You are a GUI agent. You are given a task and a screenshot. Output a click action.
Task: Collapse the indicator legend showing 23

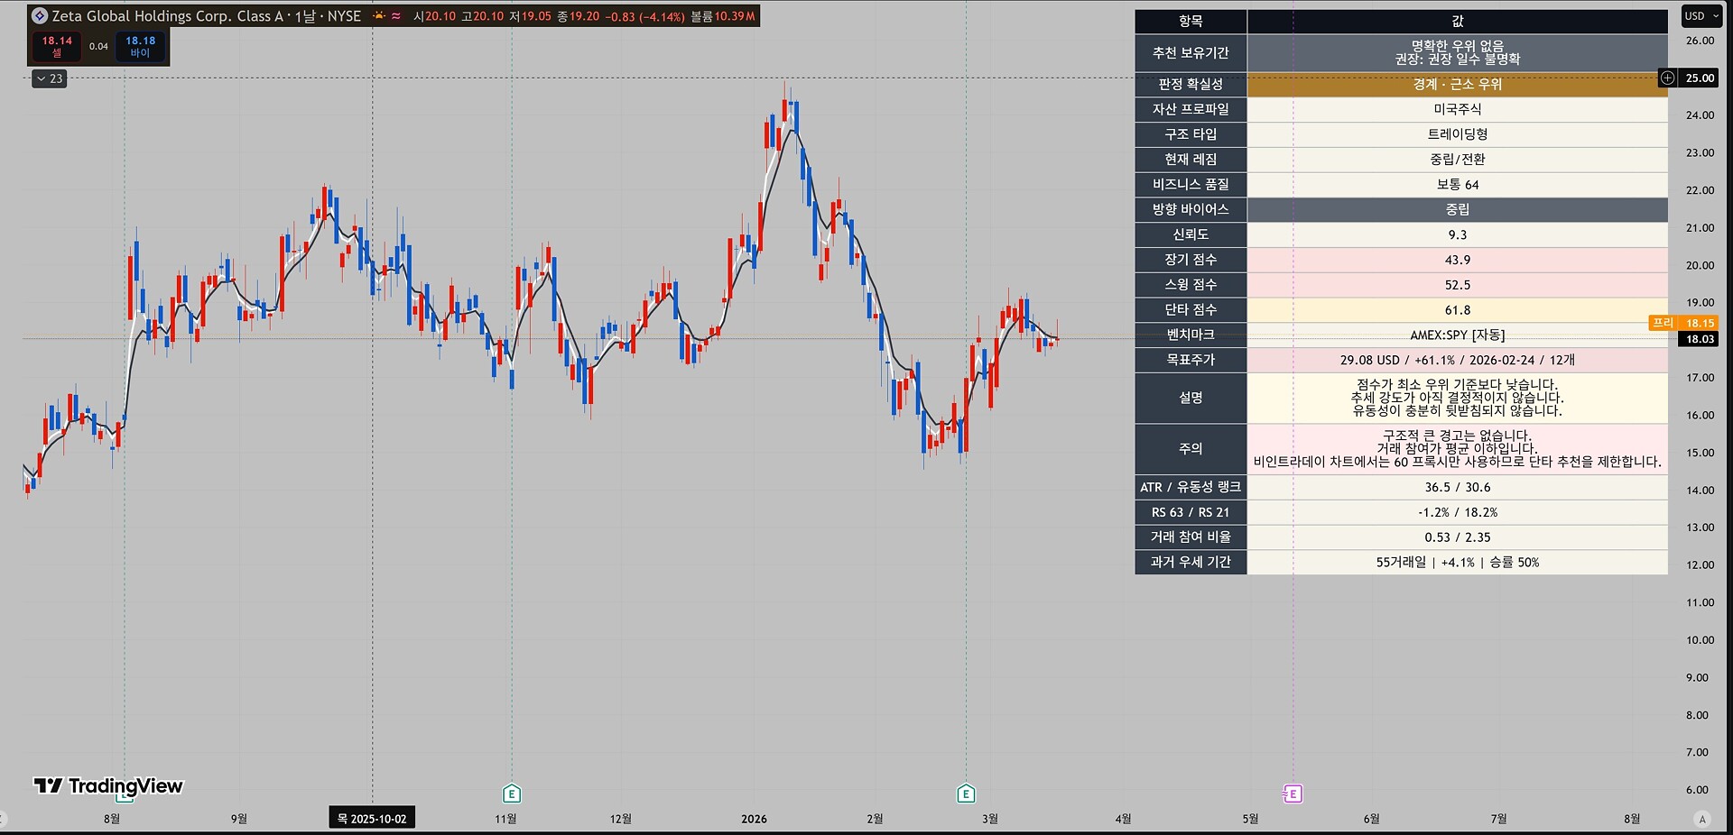click(49, 78)
